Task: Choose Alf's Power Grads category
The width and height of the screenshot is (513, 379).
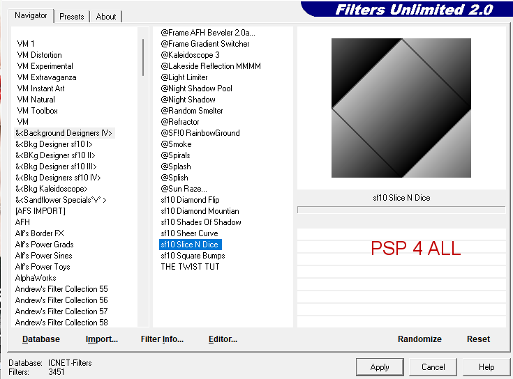Action: click(44, 245)
